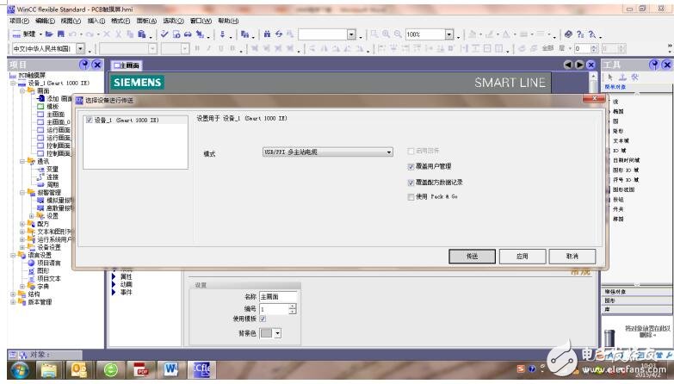Toggle the 设备_1 (Smart 1000 IE) checkbox
The image size is (674, 384).
click(89, 120)
